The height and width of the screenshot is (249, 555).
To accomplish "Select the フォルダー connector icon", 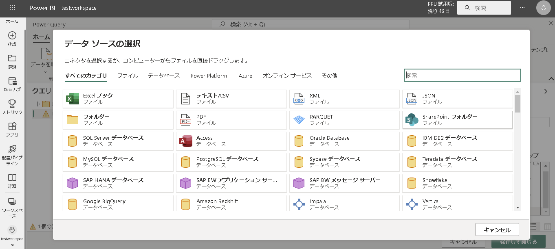I will point(72,120).
